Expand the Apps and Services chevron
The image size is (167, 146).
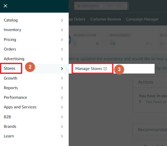pos(62,107)
